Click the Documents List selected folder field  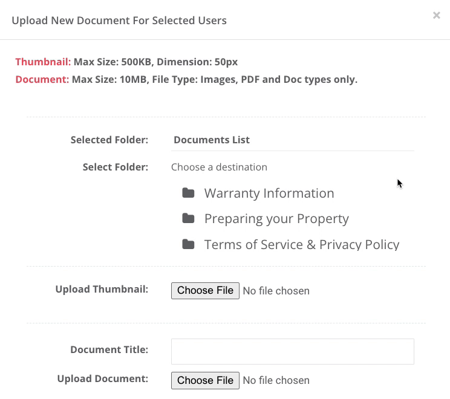[x=293, y=140]
